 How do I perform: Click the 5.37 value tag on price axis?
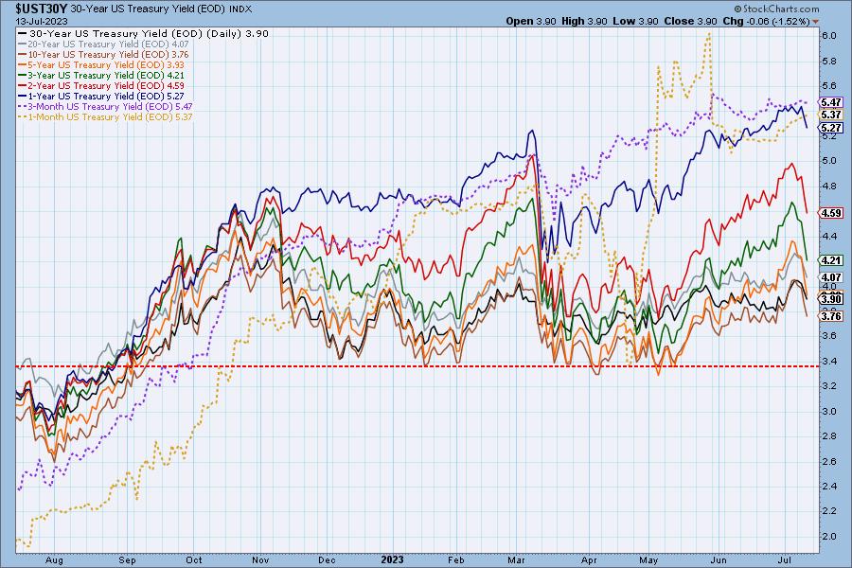tap(831, 115)
